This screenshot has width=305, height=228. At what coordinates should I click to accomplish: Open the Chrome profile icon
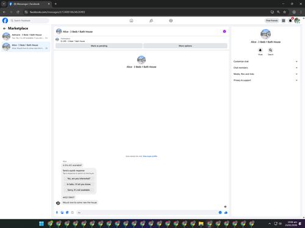pos(294,12)
